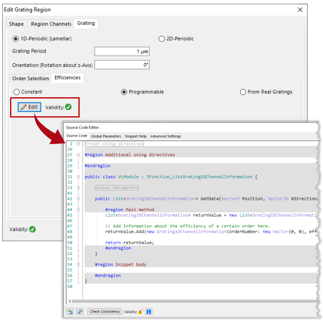
Task: Click the validity warning icon in editor
Action: click(x=140, y=311)
